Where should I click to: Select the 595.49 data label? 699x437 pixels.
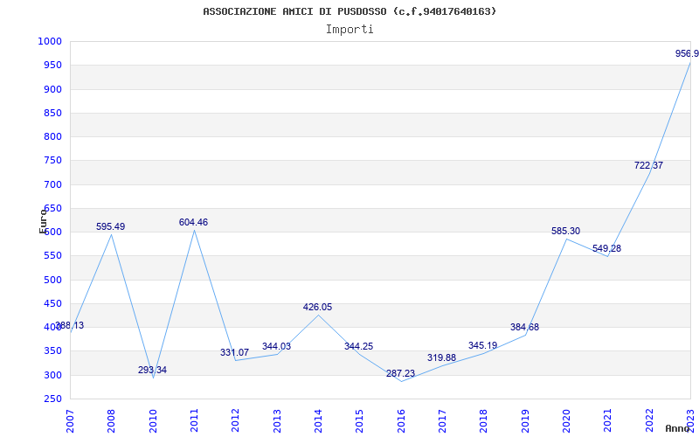coord(110,227)
